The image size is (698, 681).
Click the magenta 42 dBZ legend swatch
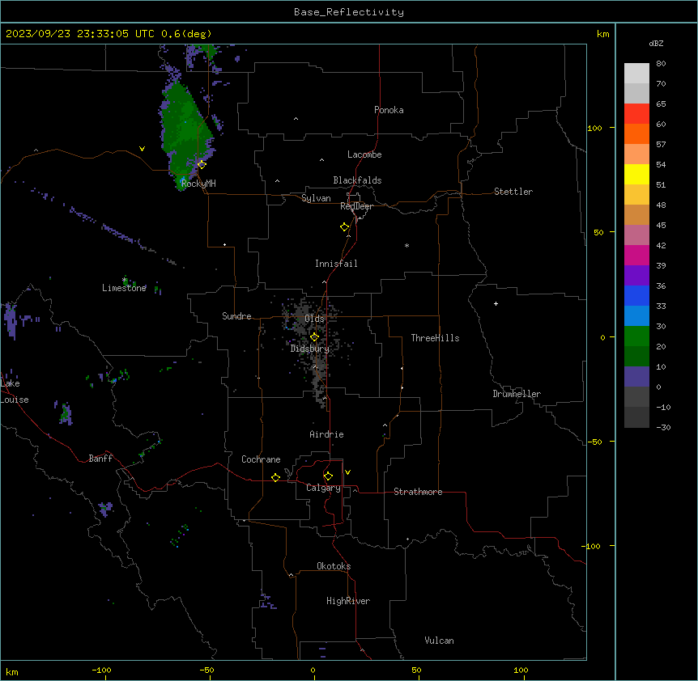coord(636,255)
